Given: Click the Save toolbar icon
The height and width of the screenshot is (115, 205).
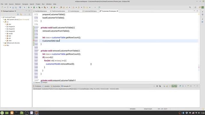Looking at the screenshot, I should click(x=13, y=7).
